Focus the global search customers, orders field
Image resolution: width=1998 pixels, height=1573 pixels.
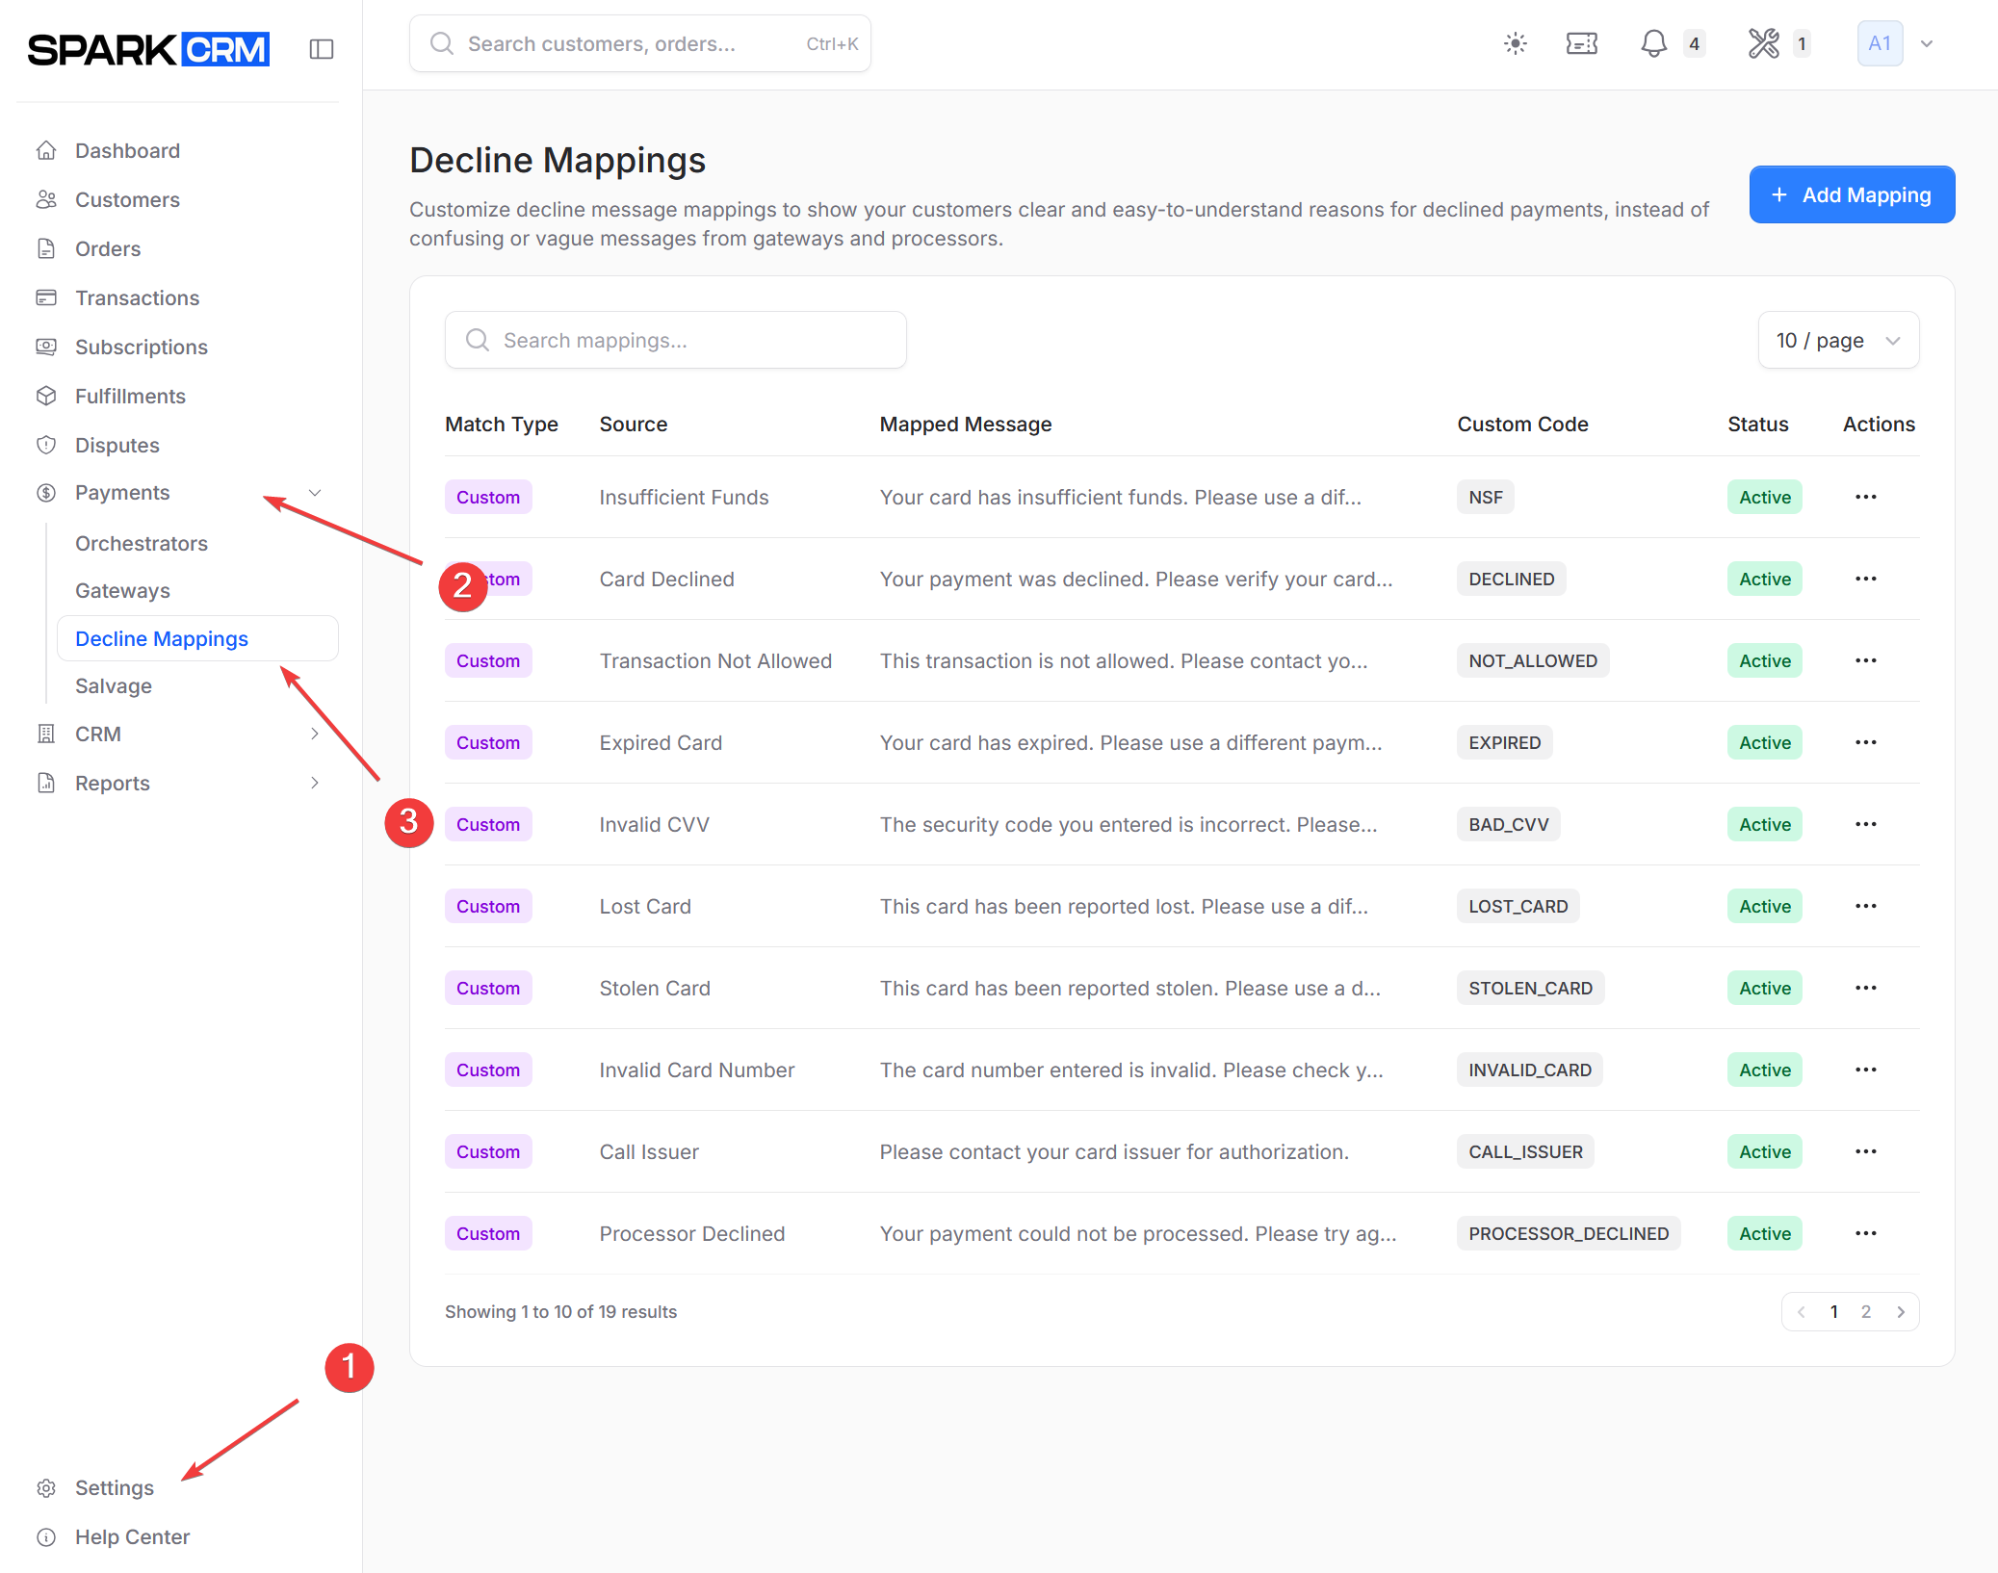(639, 43)
